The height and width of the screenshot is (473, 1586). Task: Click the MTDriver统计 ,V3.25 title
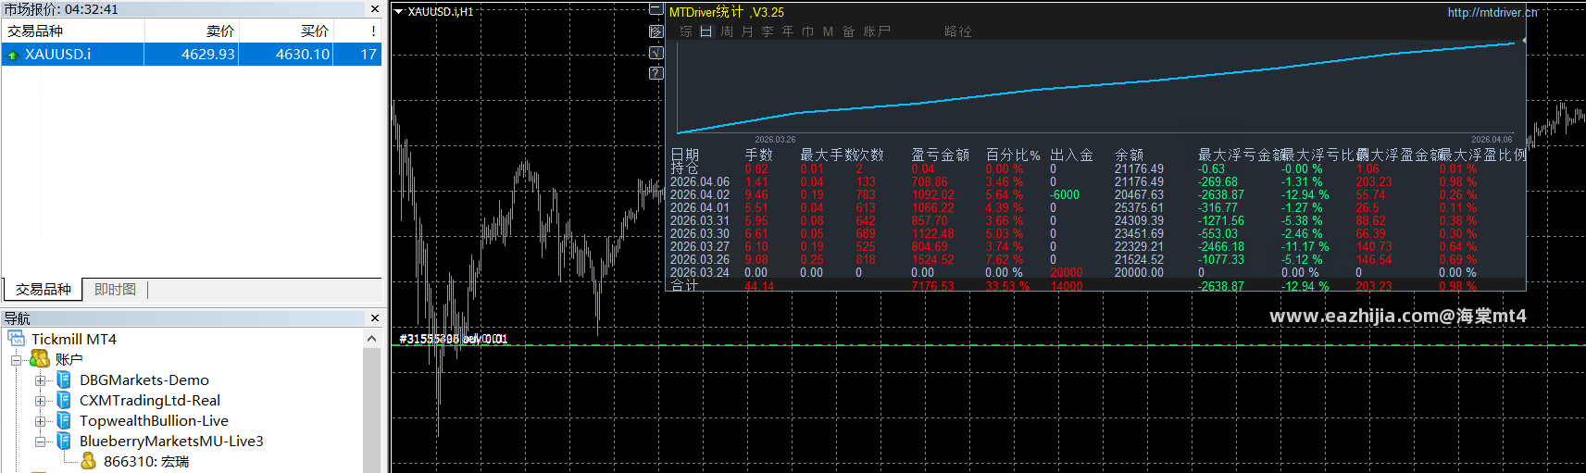click(727, 12)
